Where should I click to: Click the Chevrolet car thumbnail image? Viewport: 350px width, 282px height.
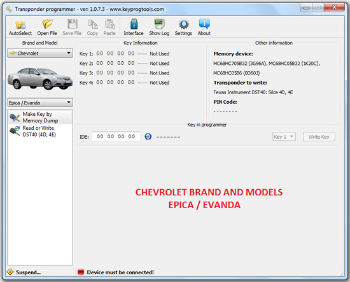[40, 78]
